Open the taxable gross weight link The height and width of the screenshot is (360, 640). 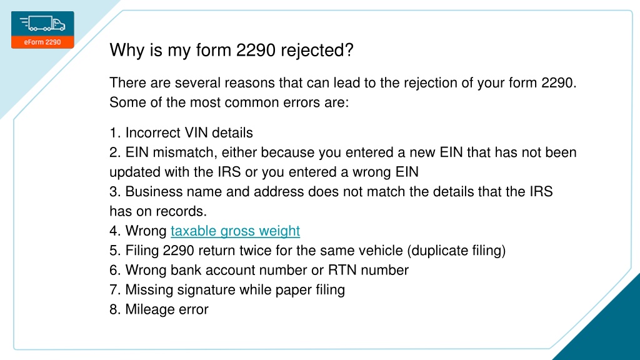[235, 231]
